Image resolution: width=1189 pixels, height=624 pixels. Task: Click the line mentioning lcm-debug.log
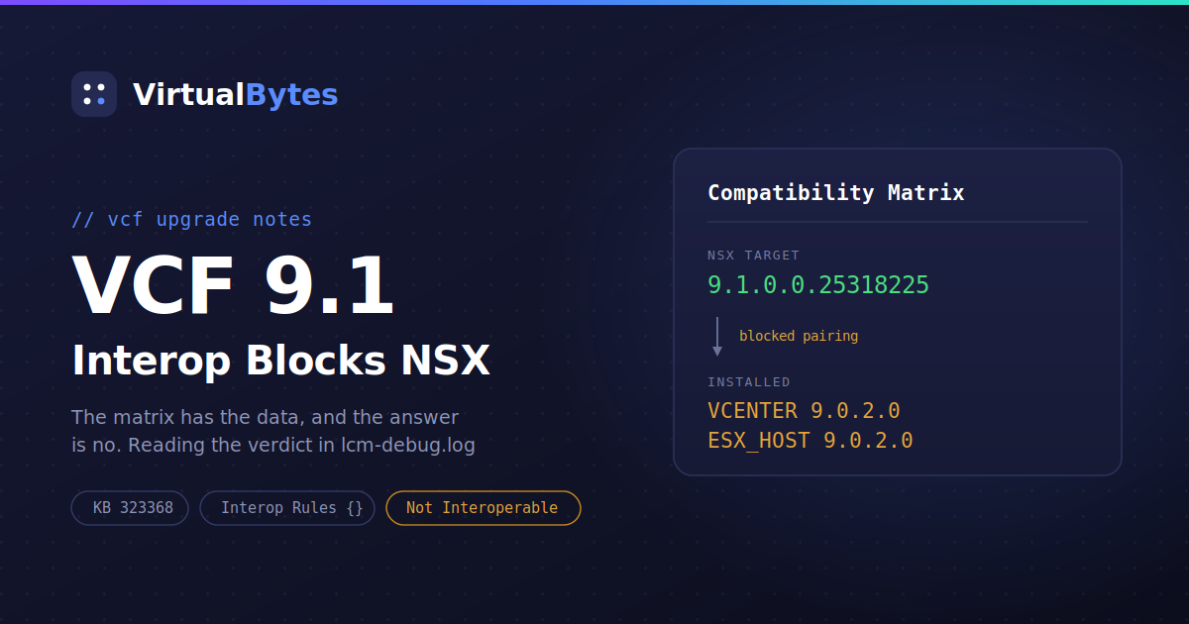[x=273, y=445]
